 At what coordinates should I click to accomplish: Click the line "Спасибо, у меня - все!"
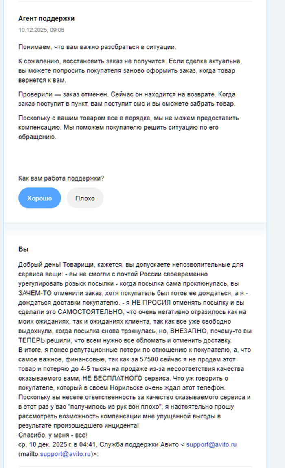[x=53, y=435]
